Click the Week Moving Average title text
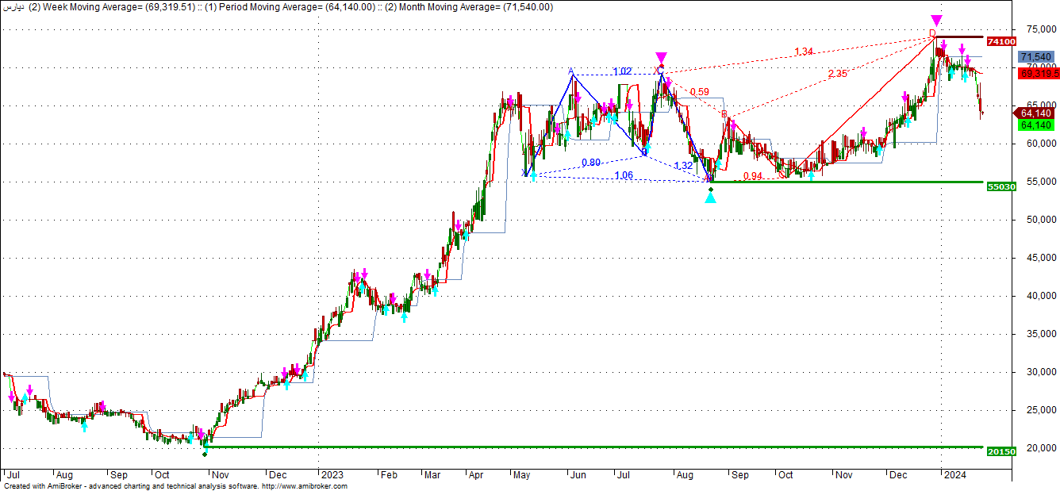Image resolution: width=1060 pixels, height=491 pixels. tap(111, 7)
